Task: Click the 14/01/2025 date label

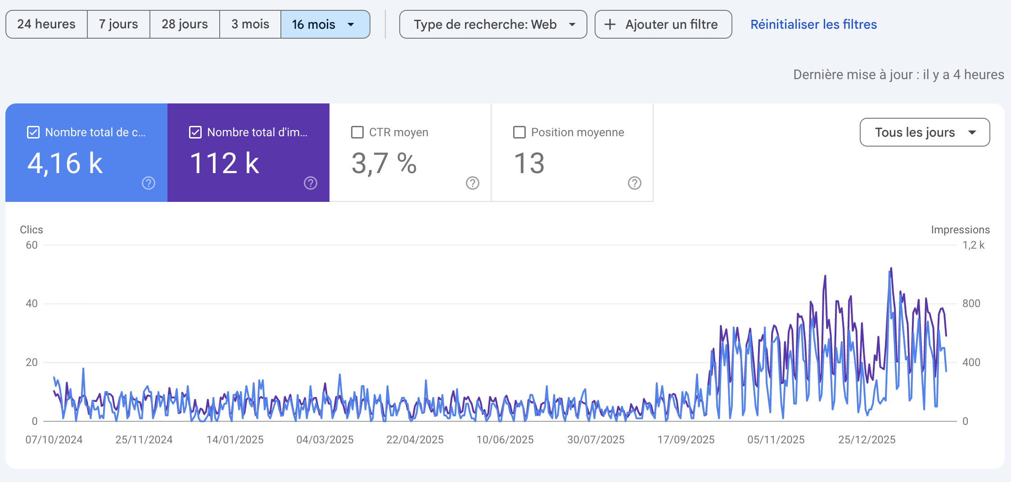Action: (x=235, y=440)
